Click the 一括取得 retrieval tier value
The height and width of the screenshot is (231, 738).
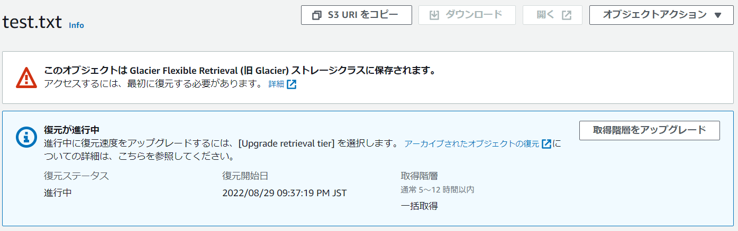click(x=420, y=206)
